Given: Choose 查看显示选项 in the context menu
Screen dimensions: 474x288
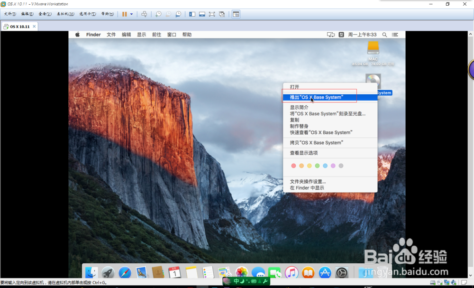Looking at the screenshot, I should tap(330, 153).
